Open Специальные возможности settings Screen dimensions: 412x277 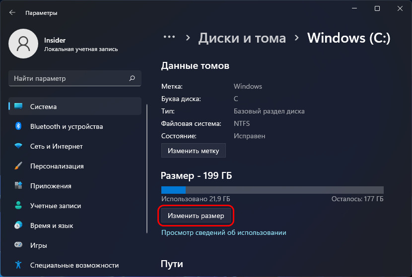(x=75, y=265)
